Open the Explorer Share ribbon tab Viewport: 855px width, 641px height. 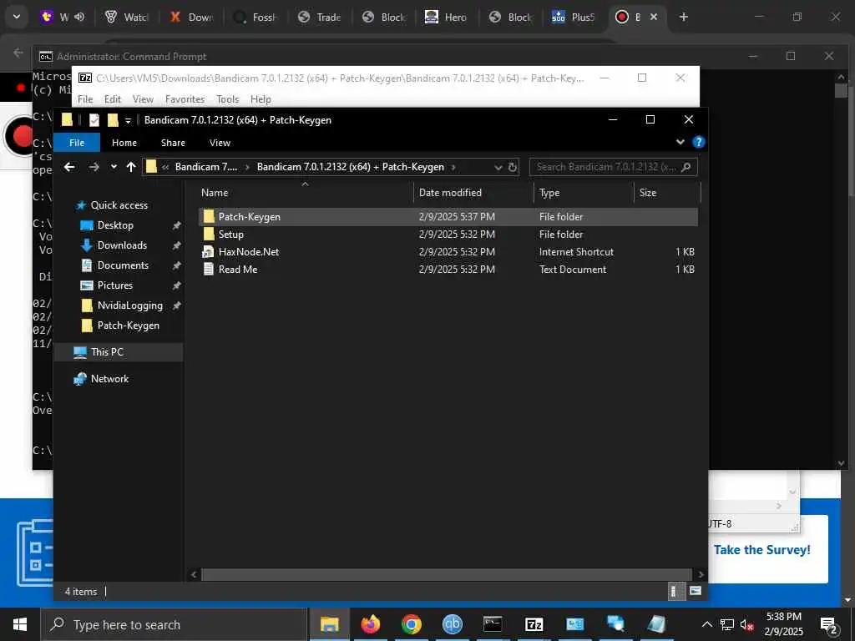tap(173, 142)
